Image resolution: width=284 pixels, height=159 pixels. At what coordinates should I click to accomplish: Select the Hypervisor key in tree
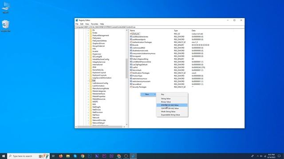(x=97, y=54)
